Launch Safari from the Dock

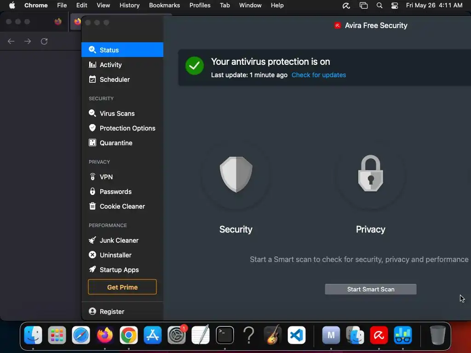tap(81, 335)
